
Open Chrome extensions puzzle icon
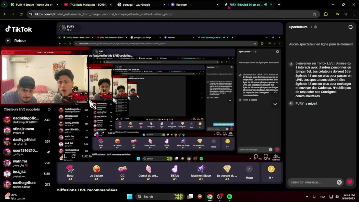click(x=326, y=14)
